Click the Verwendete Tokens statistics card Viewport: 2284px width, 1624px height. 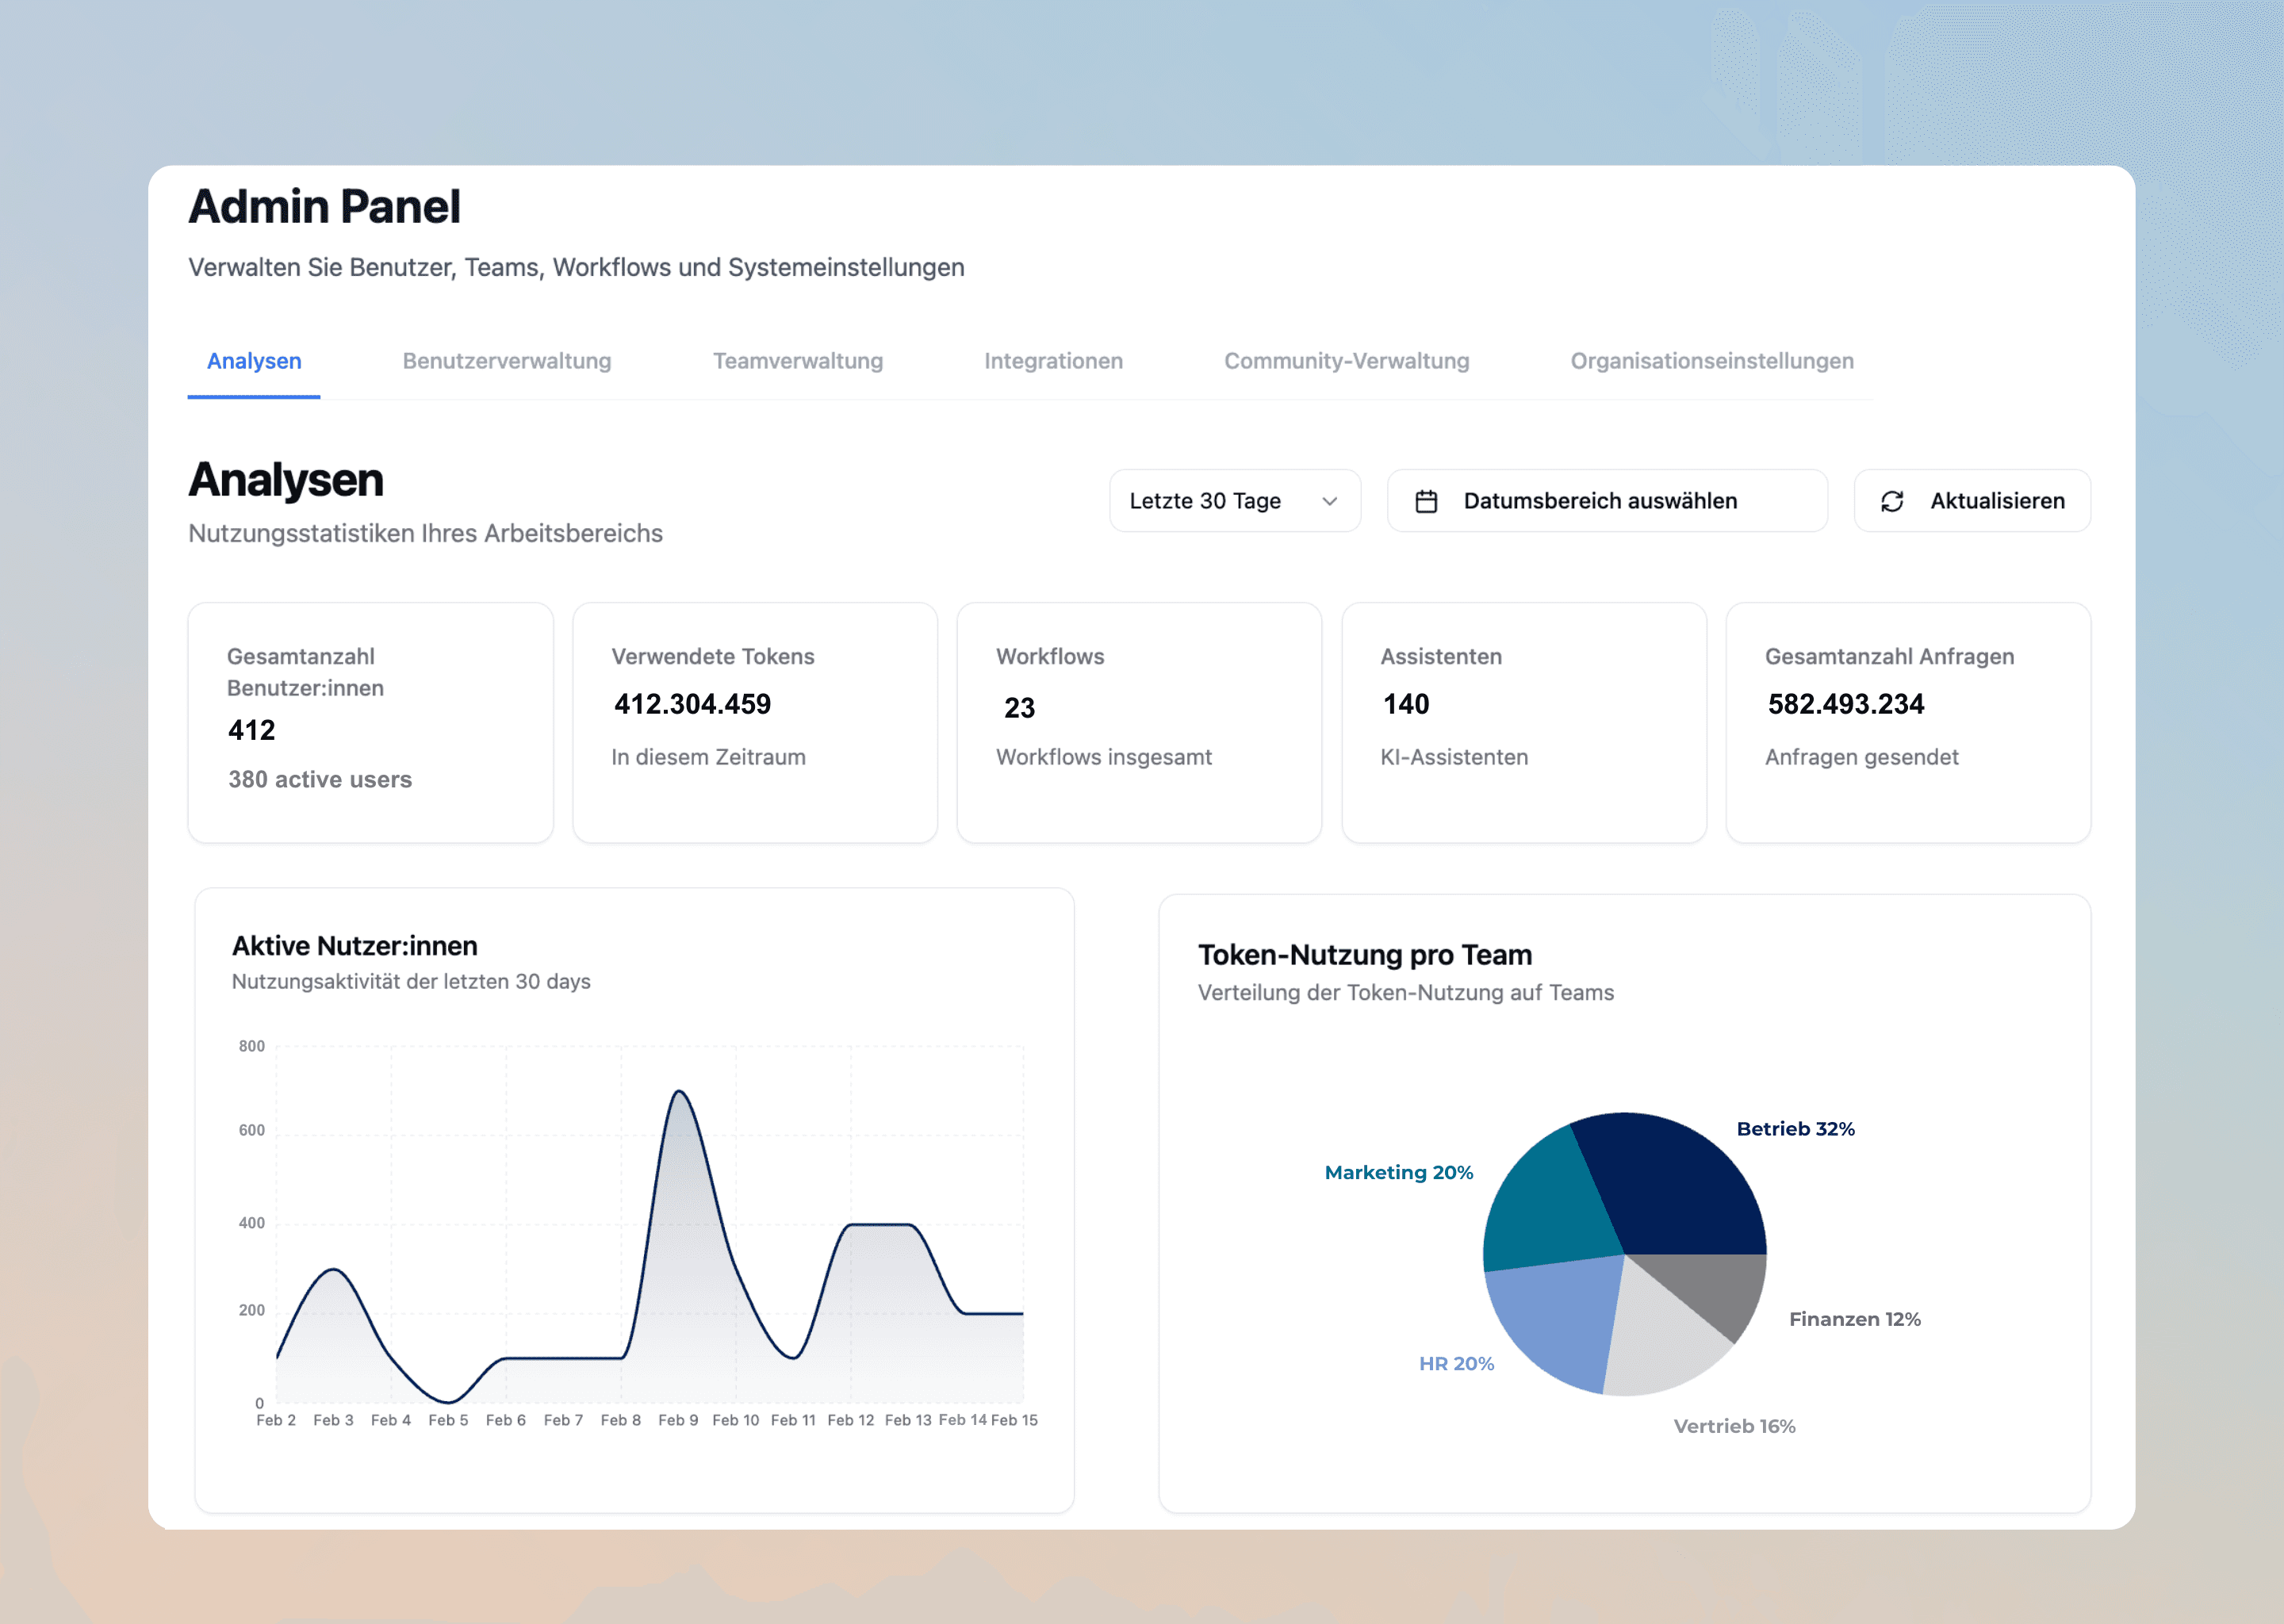tap(754, 722)
